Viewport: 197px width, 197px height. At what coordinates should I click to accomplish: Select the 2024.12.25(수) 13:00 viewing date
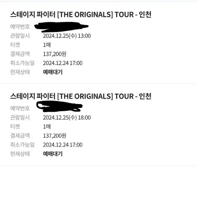point(67,36)
